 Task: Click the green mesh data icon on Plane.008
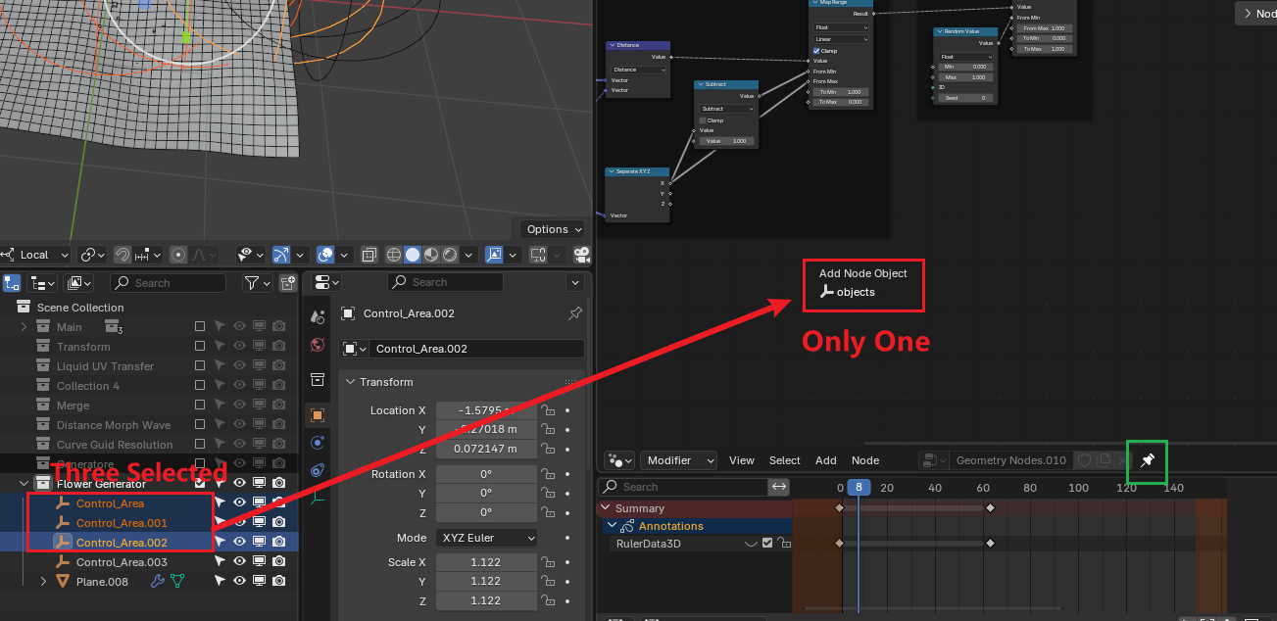coord(177,582)
